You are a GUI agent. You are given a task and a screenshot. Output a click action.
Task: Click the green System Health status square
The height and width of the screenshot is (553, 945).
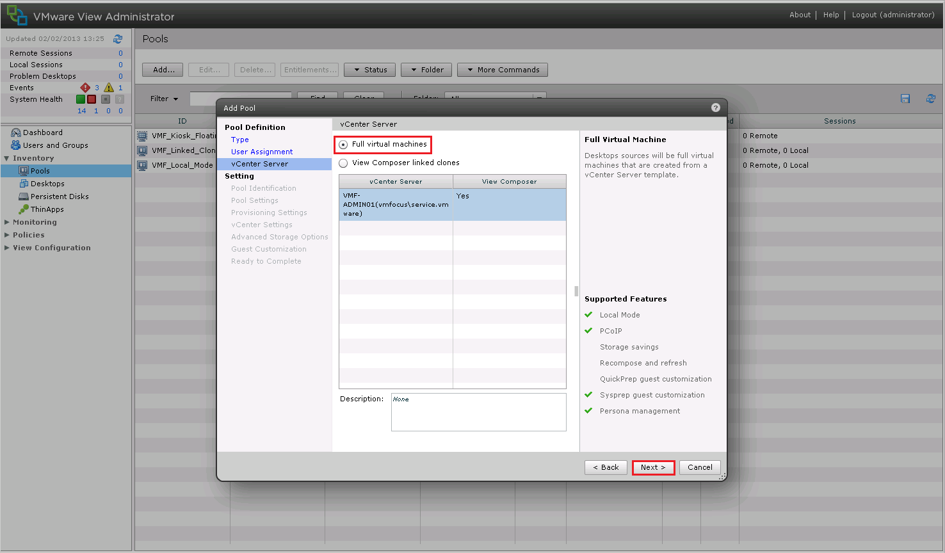tap(81, 99)
